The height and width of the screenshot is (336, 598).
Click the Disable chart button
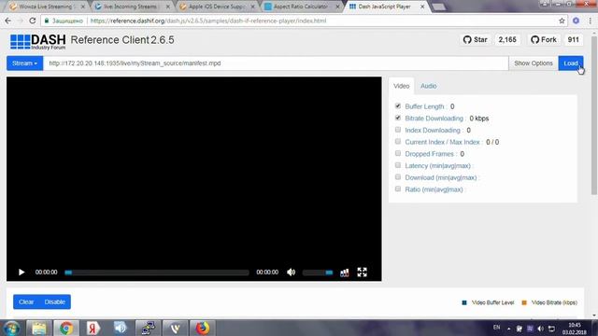(x=55, y=301)
